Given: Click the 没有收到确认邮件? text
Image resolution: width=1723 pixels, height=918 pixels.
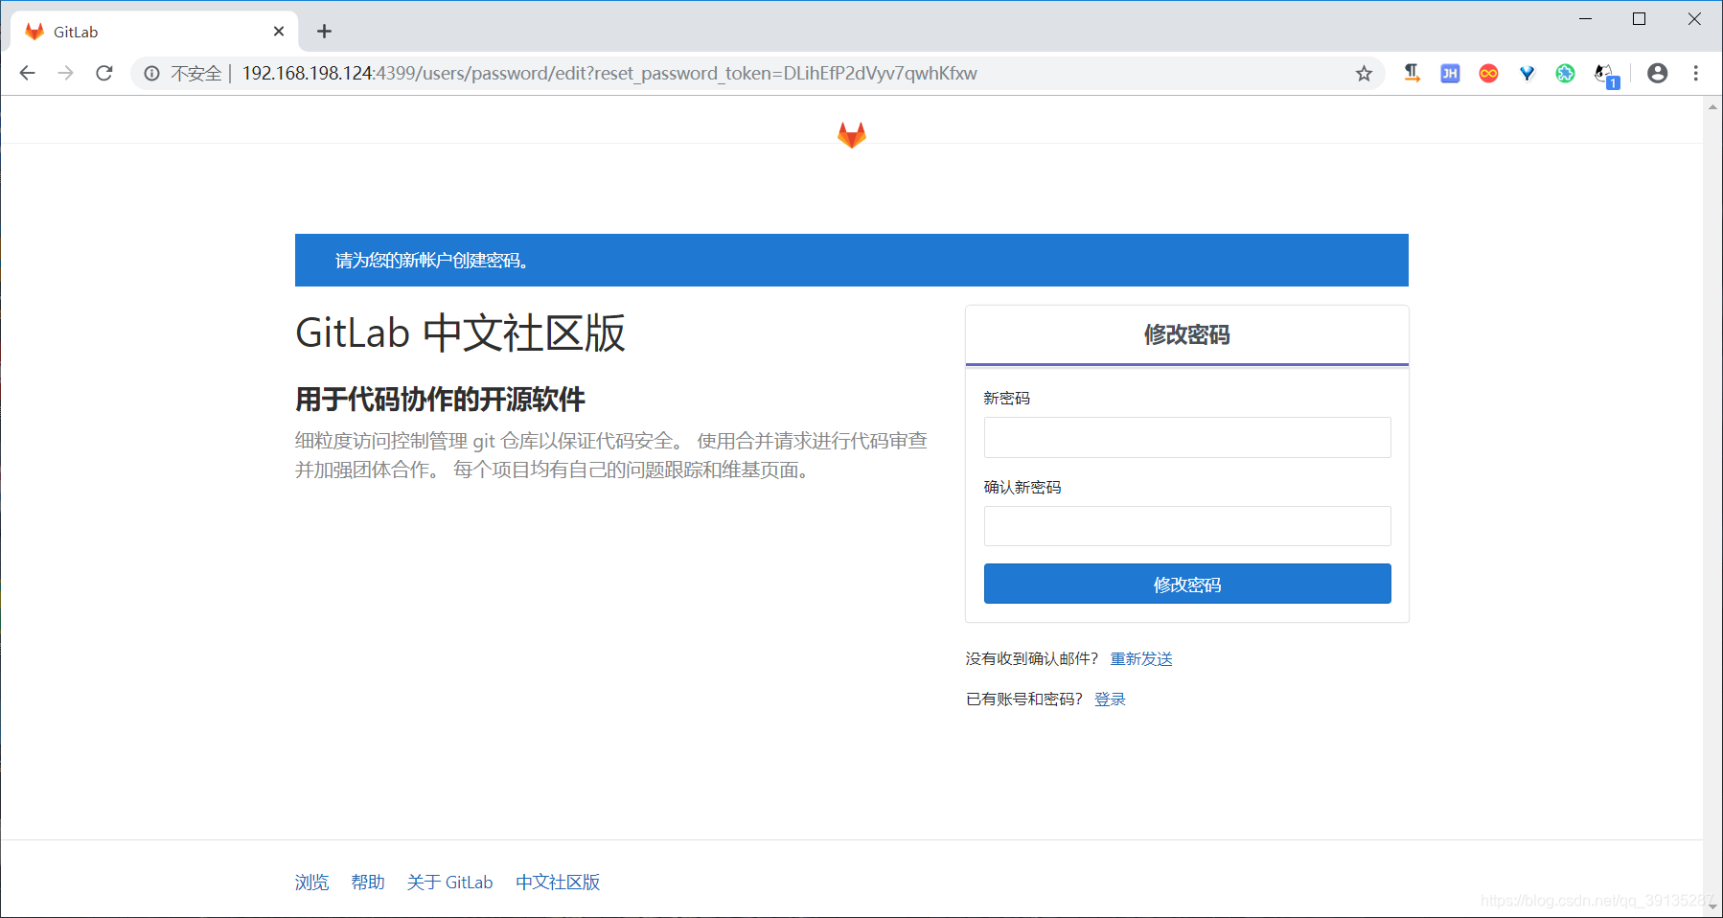Looking at the screenshot, I should pyautogui.click(x=1032, y=658).
